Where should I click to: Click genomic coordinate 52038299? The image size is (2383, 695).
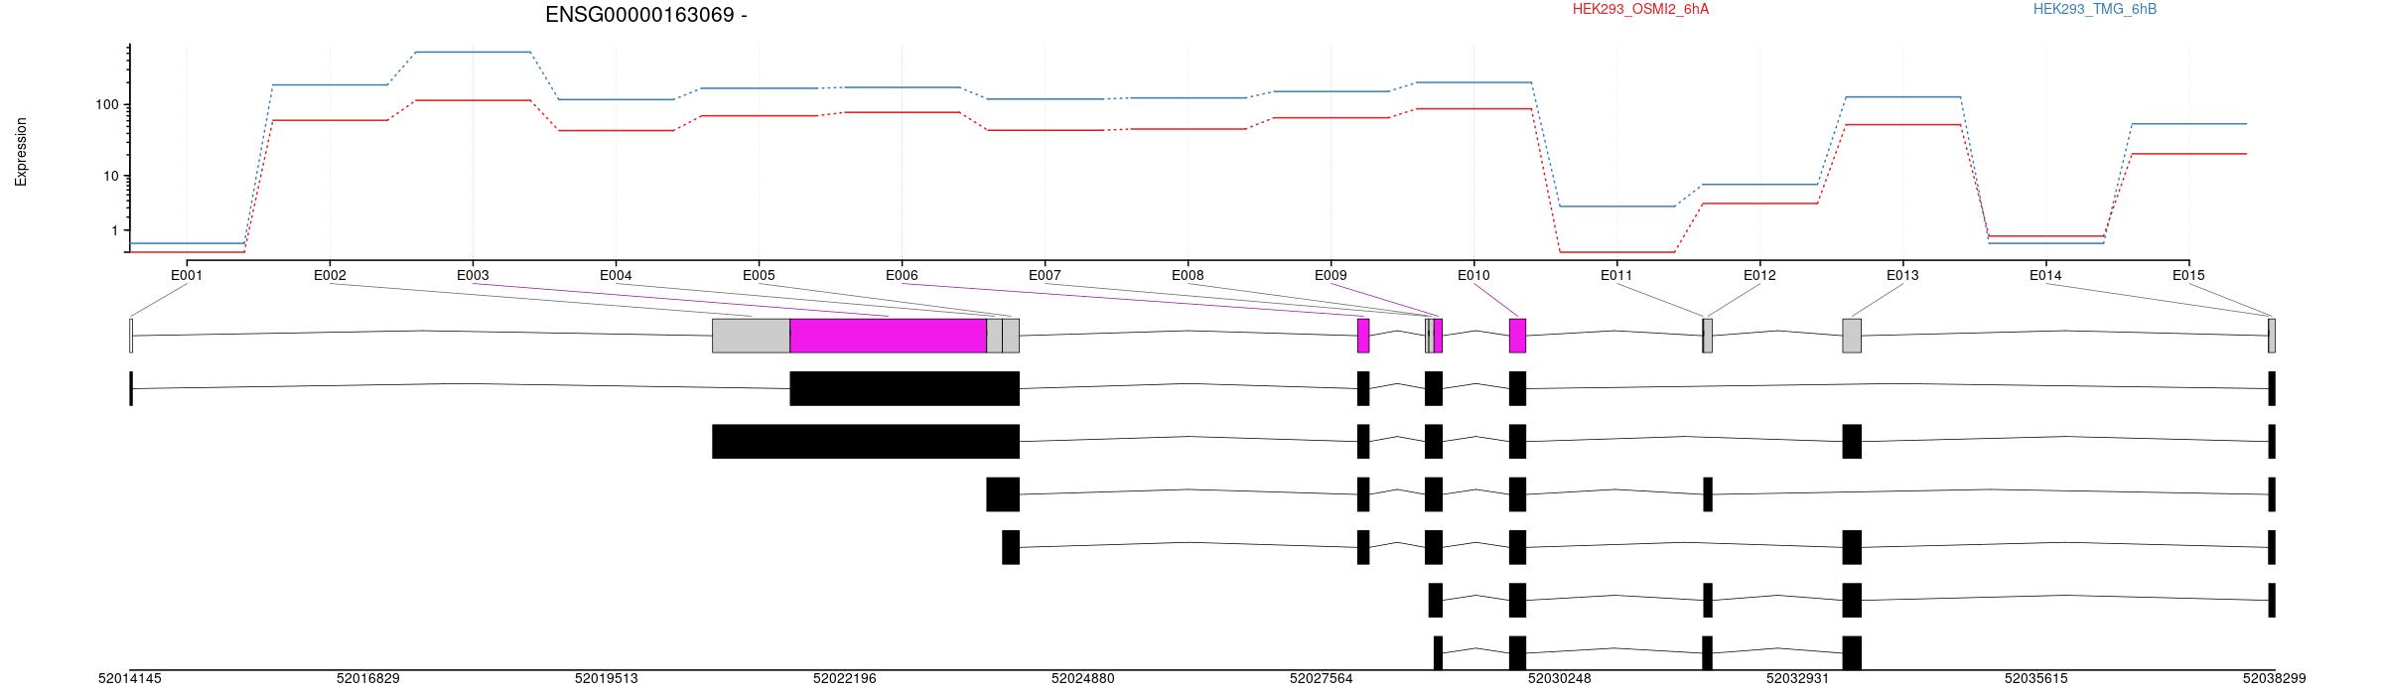tap(2275, 679)
